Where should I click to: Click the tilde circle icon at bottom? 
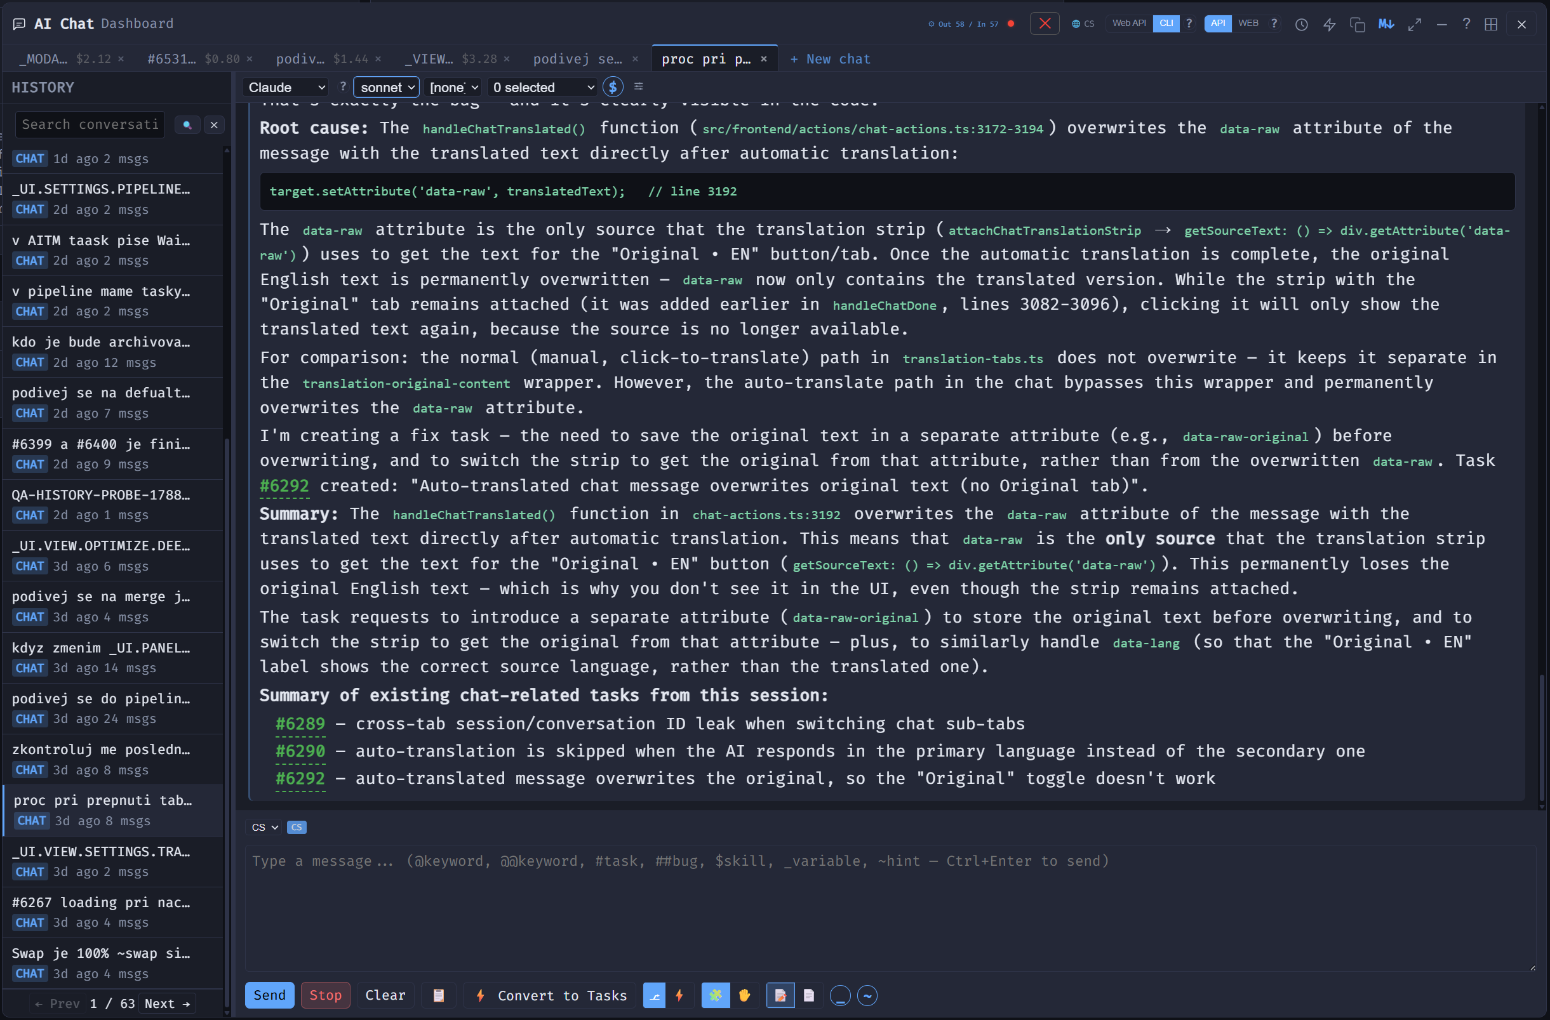(x=867, y=995)
